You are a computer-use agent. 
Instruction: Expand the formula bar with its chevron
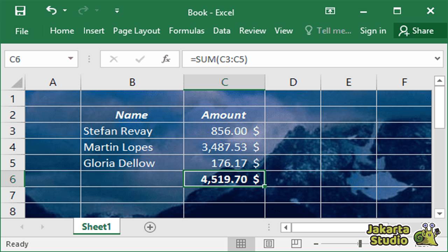(438, 59)
